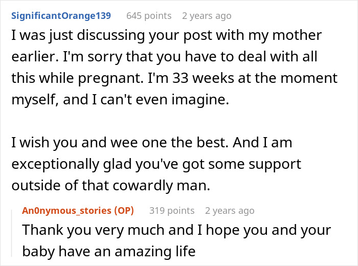Open An0nymous_stories profile link
The width and height of the screenshot is (358, 266).
tap(67, 211)
